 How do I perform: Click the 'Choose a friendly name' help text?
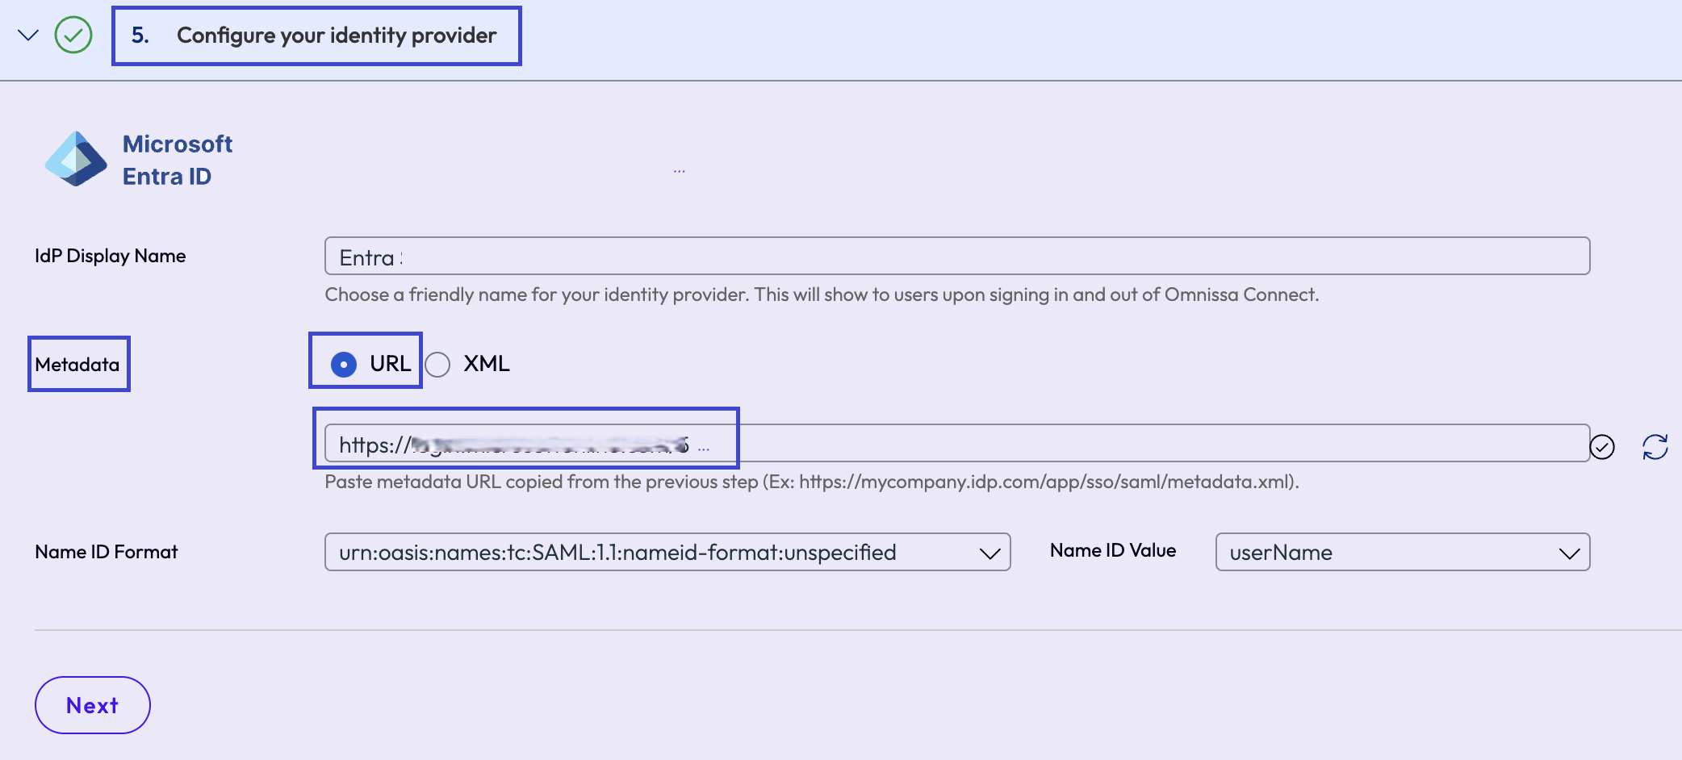pos(822,294)
